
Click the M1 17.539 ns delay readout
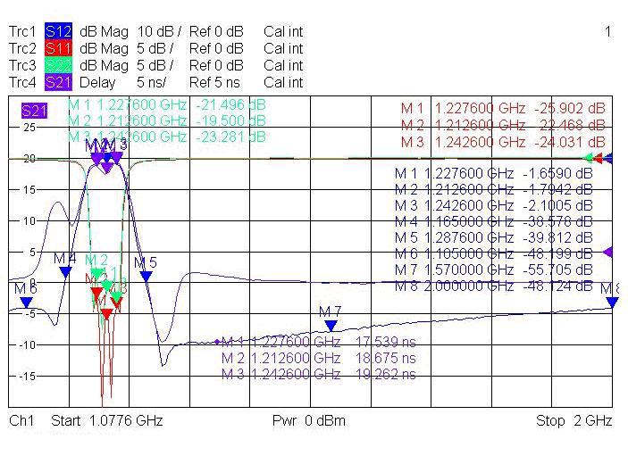click(318, 342)
